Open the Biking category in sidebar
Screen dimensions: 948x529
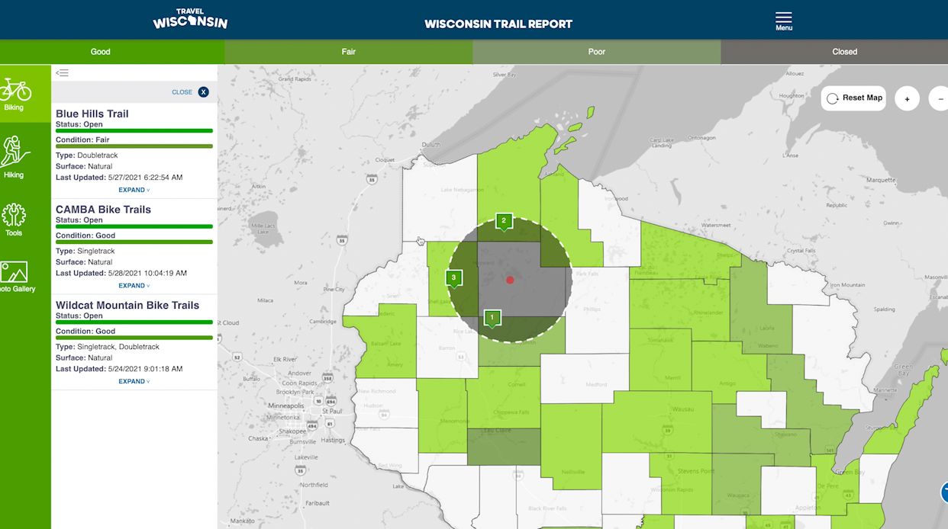(x=14, y=94)
